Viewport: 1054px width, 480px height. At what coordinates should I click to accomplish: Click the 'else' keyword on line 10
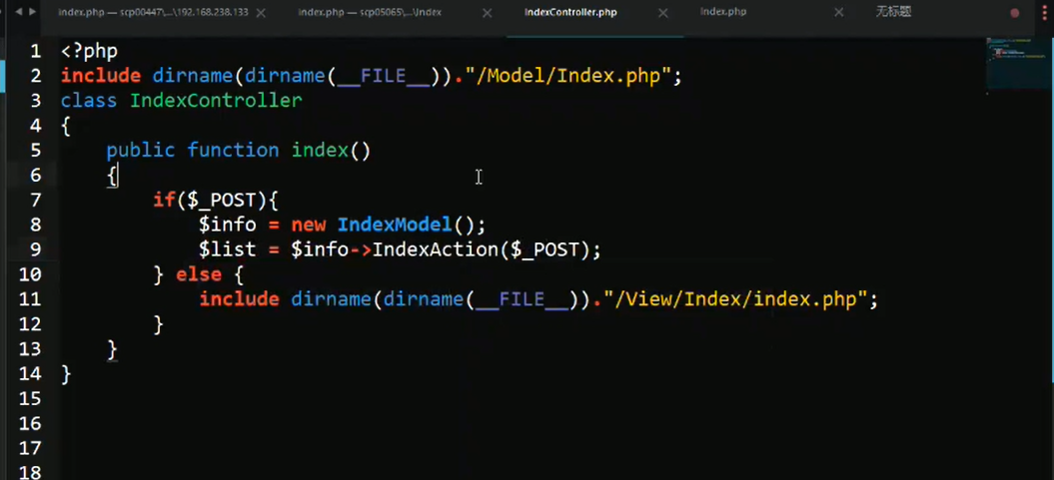[x=198, y=274]
